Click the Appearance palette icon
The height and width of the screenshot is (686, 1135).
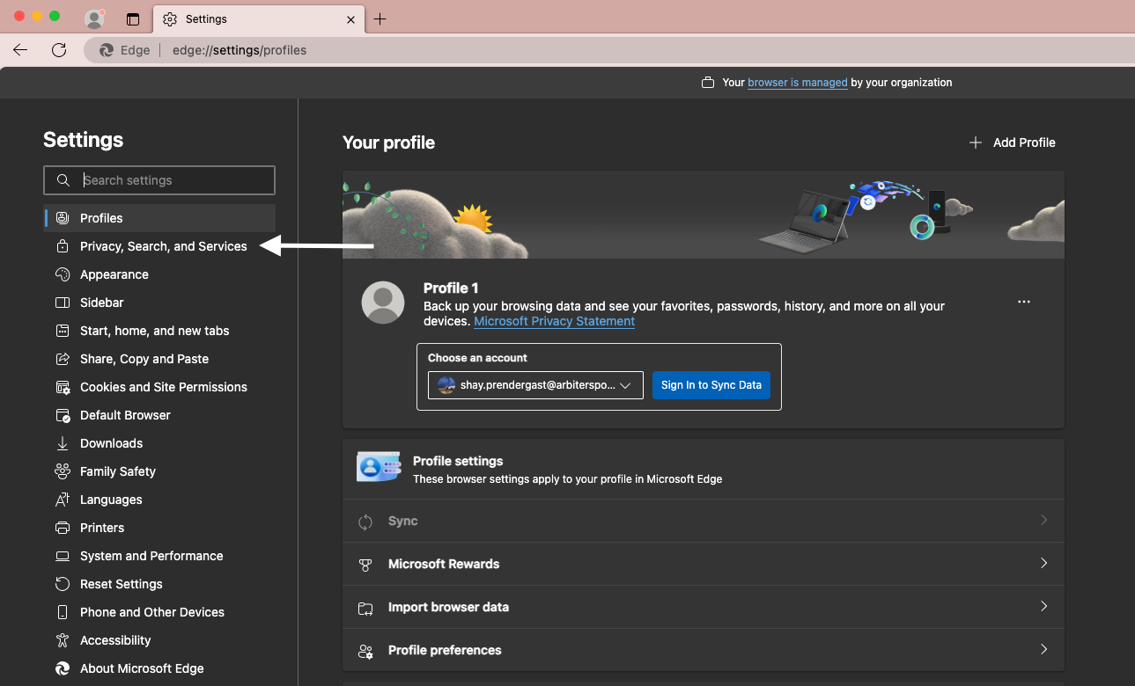(x=63, y=274)
